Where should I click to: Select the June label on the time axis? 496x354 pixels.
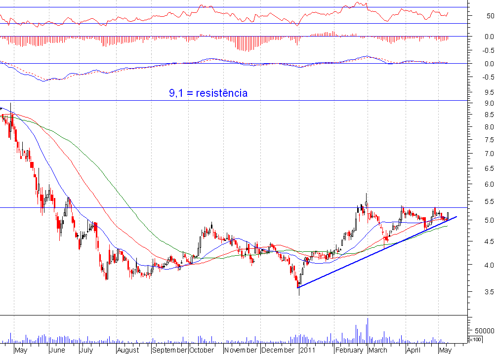[x=57, y=350]
